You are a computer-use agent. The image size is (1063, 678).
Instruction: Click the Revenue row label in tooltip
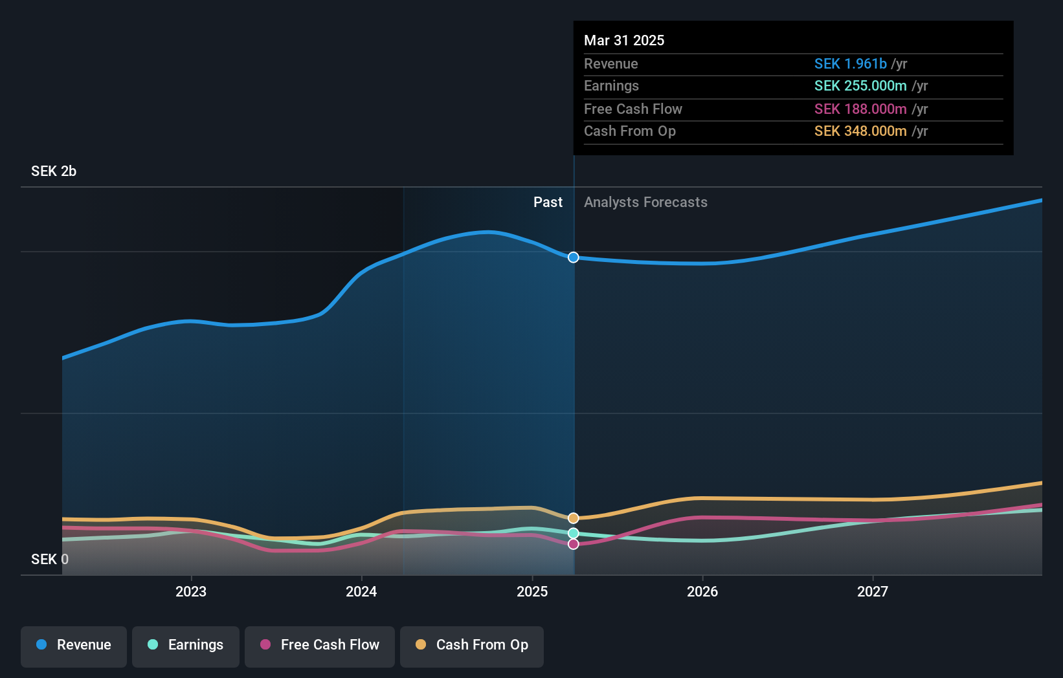coord(610,64)
